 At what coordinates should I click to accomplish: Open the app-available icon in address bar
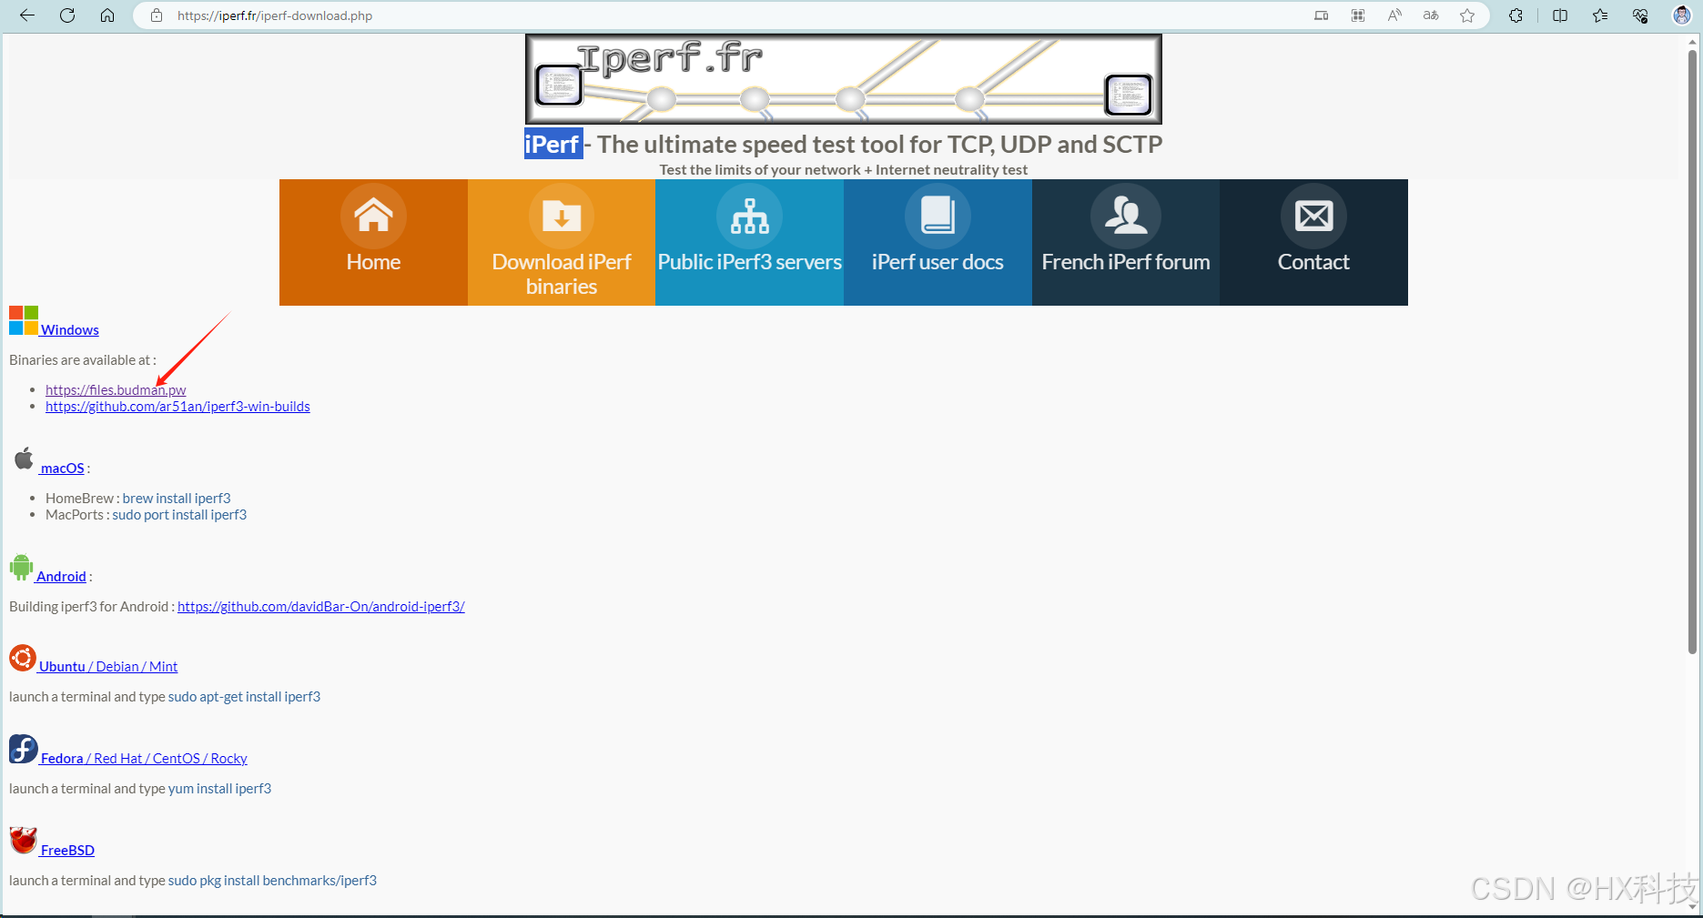point(1322,15)
